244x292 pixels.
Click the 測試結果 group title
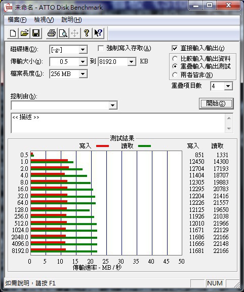122,138
